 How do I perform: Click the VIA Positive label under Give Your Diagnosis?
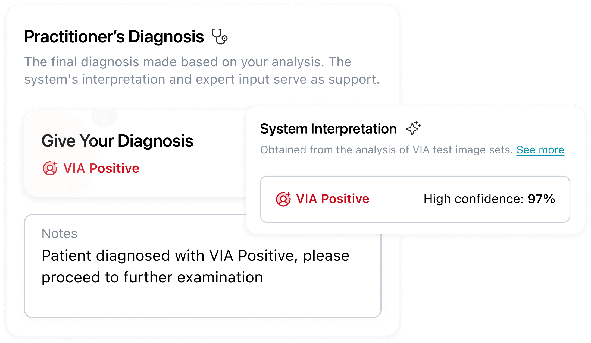click(x=101, y=168)
